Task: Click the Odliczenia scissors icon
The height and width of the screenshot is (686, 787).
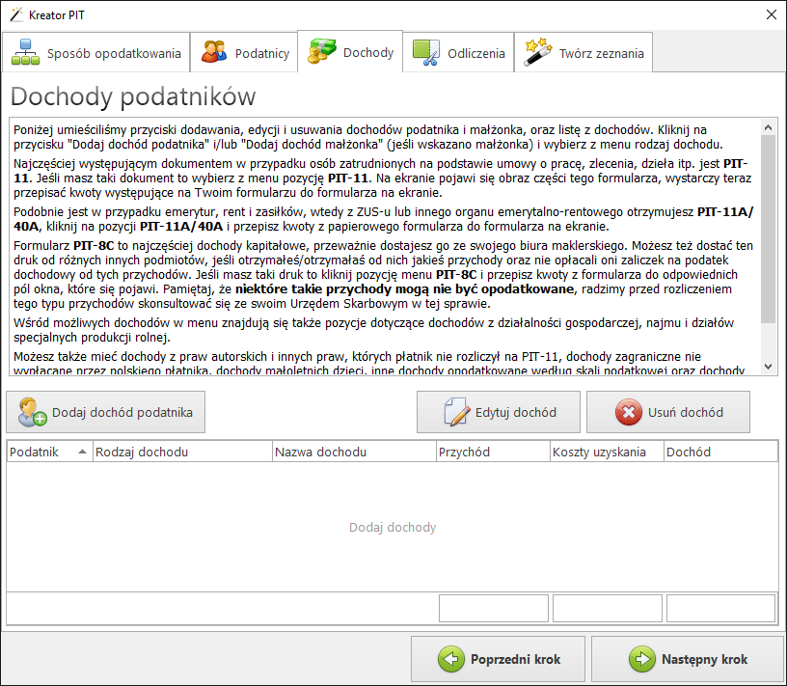Action: click(426, 53)
